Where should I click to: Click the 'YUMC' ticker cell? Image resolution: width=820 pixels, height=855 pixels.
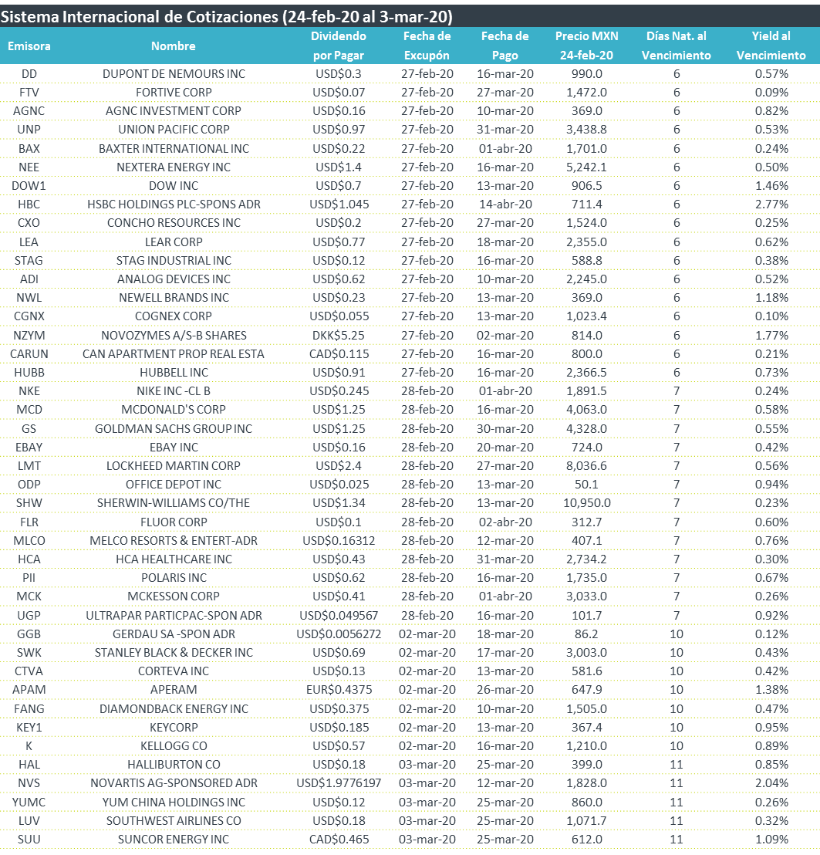point(29,802)
